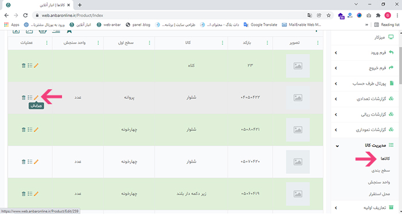Open the Reading list
The image size is (402, 214).
point(387,25)
